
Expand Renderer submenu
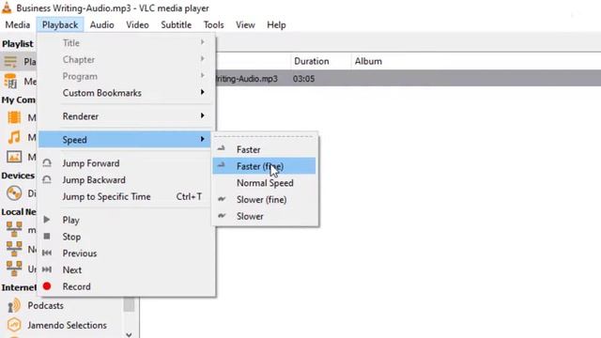(x=126, y=116)
